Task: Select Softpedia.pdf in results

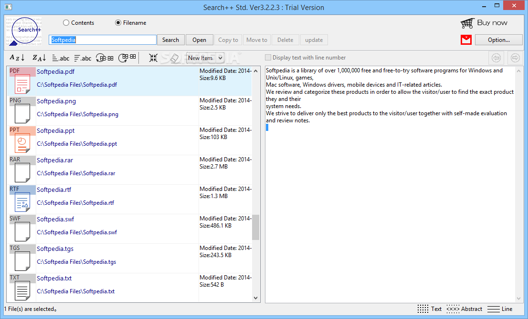Action: coord(55,71)
